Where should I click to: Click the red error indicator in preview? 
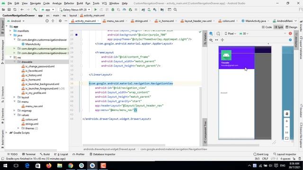(290, 34)
